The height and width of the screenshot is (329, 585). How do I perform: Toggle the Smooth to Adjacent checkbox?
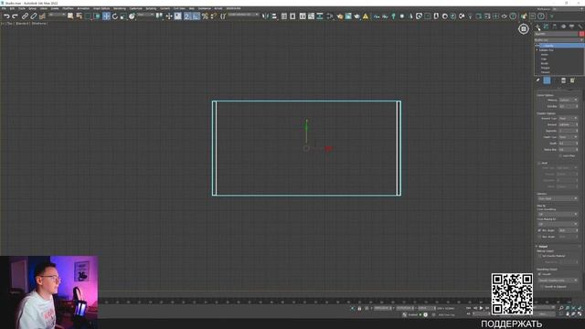tap(542, 287)
